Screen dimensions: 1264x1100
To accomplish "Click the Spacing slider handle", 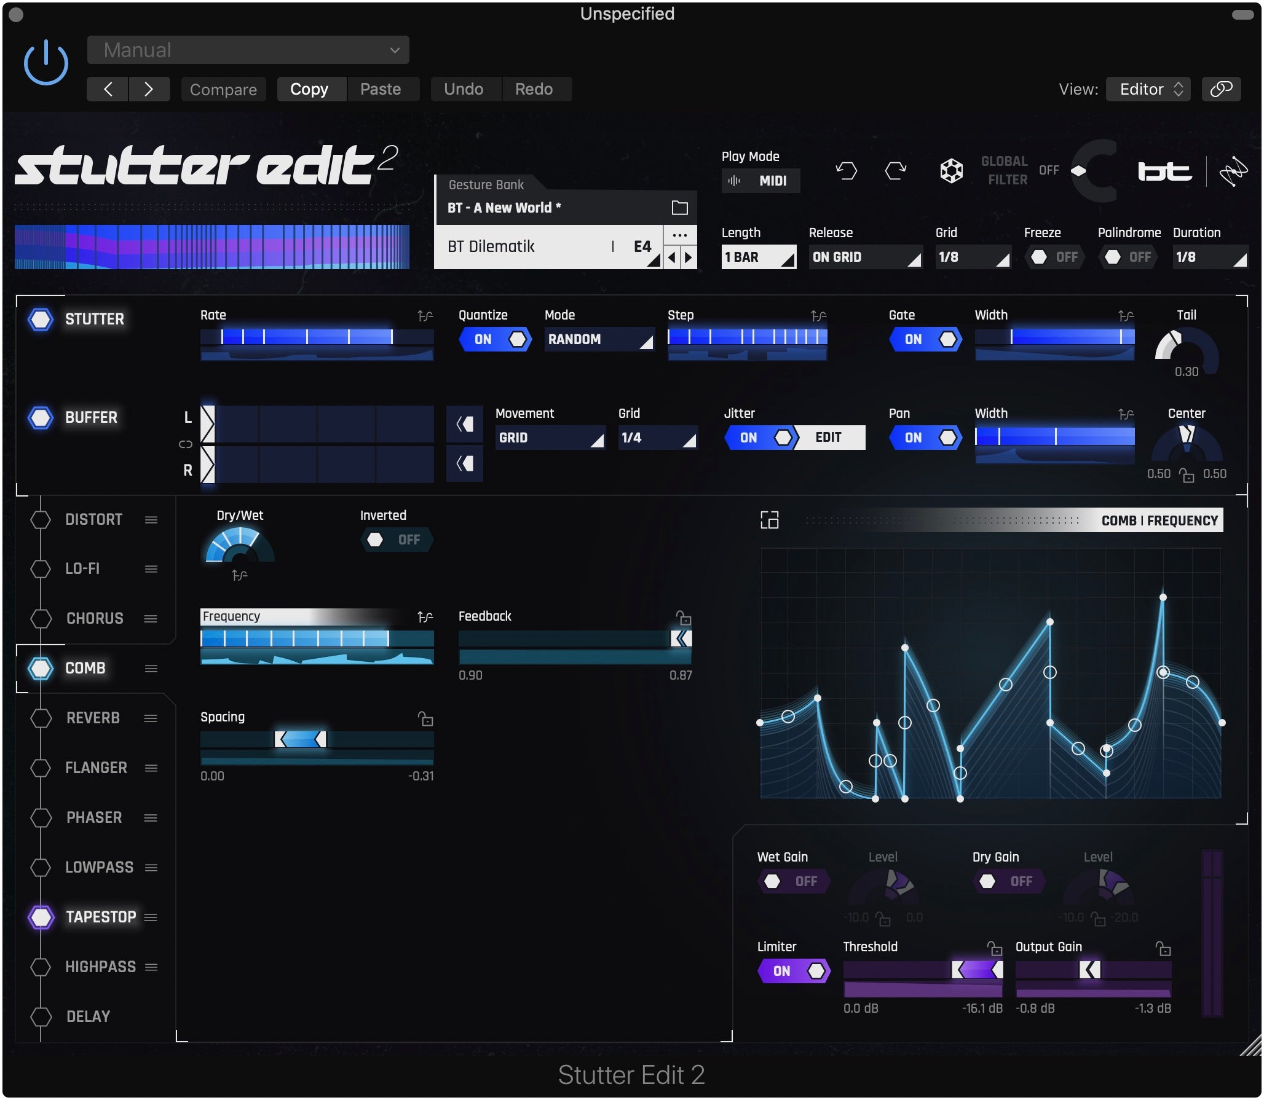I will coord(301,741).
